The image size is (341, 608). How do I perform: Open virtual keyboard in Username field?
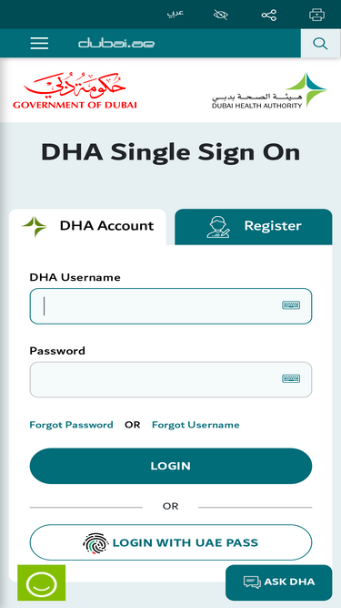click(x=291, y=305)
